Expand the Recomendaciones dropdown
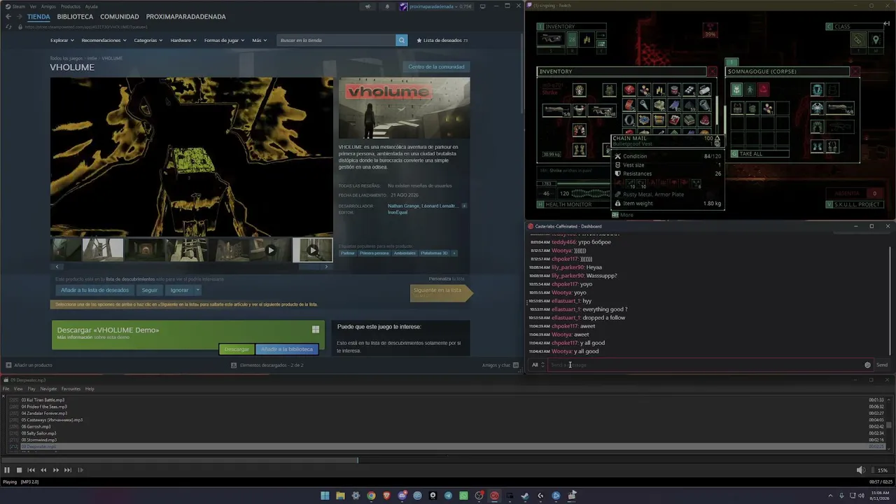 coord(104,41)
